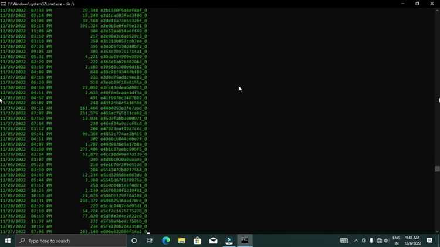Open the notification action center

[x=429, y=241]
